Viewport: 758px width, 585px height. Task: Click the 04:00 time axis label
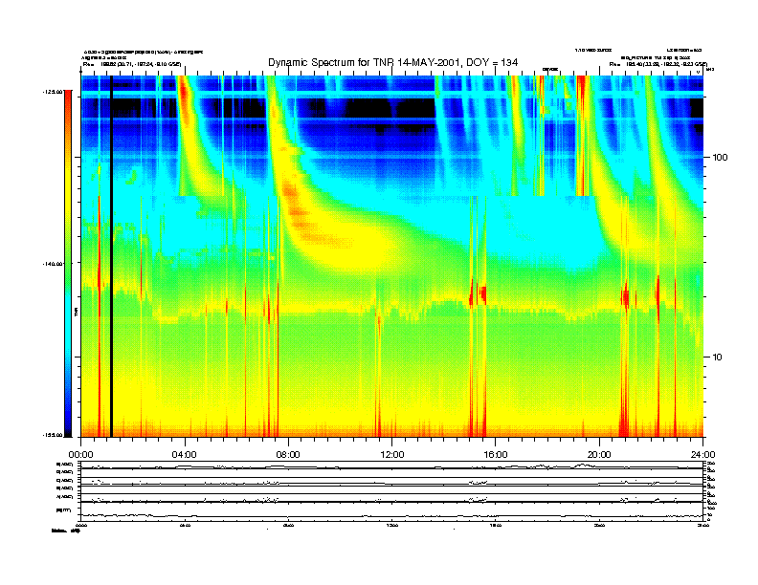pyautogui.click(x=185, y=455)
